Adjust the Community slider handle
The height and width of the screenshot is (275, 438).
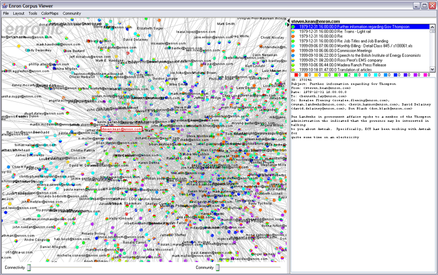click(x=218, y=267)
